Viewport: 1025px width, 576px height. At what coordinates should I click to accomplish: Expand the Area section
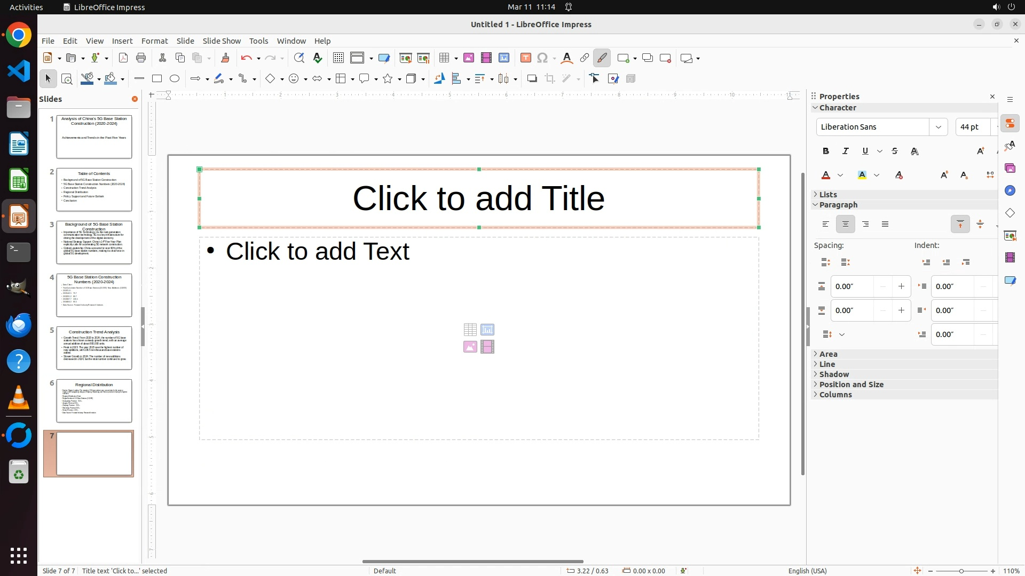point(829,354)
